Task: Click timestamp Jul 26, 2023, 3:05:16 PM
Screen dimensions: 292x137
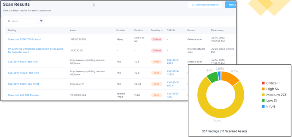Action: (222, 51)
